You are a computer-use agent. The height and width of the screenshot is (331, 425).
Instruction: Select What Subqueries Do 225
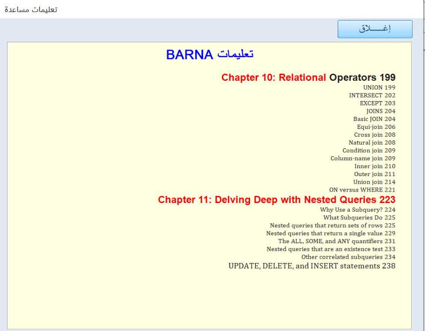pyautogui.click(x=359, y=218)
